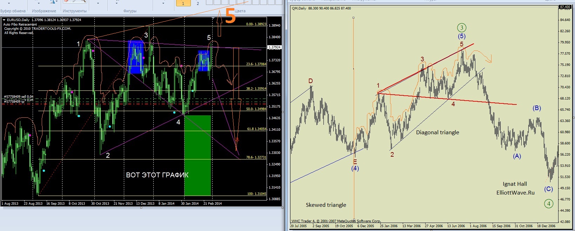Click the All Rights Reserved text
Screen dimensions: 575x231
(x=19, y=33)
